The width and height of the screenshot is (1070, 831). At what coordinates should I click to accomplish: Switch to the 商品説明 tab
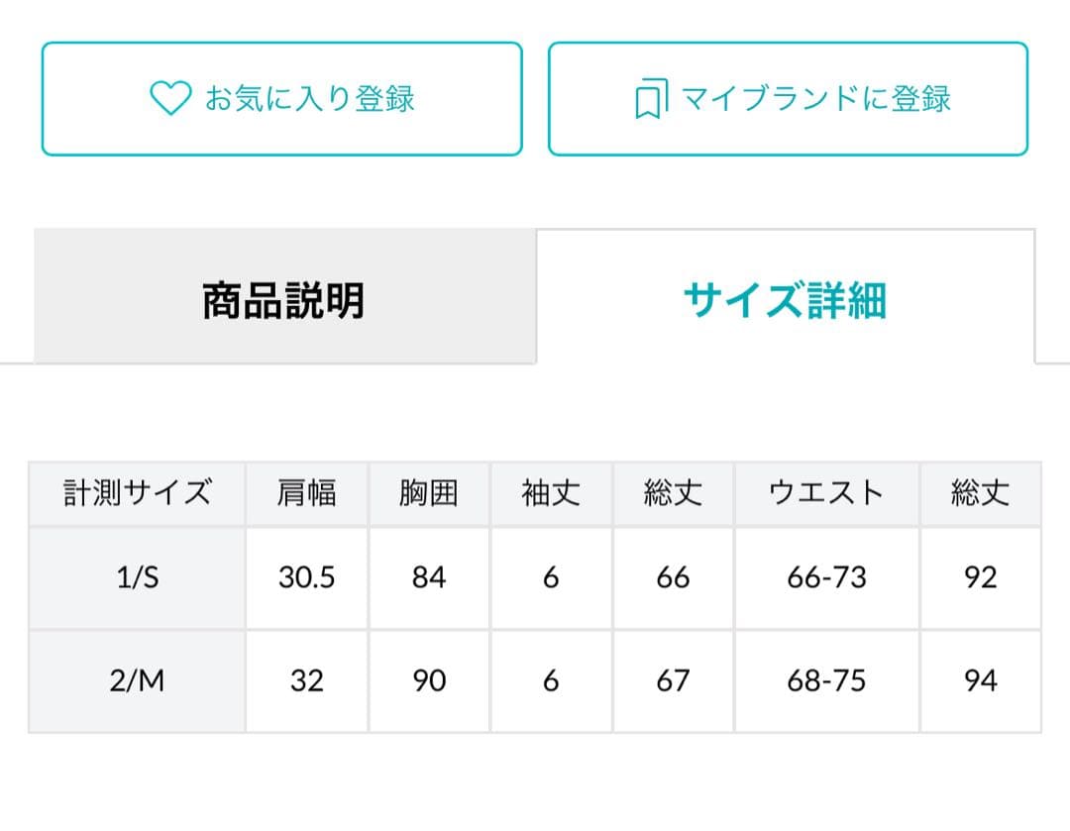(284, 299)
